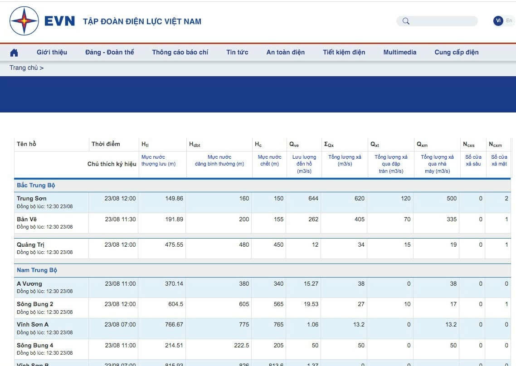
Task: Open the Tiết kiệm điện menu
Action: (344, 52)
